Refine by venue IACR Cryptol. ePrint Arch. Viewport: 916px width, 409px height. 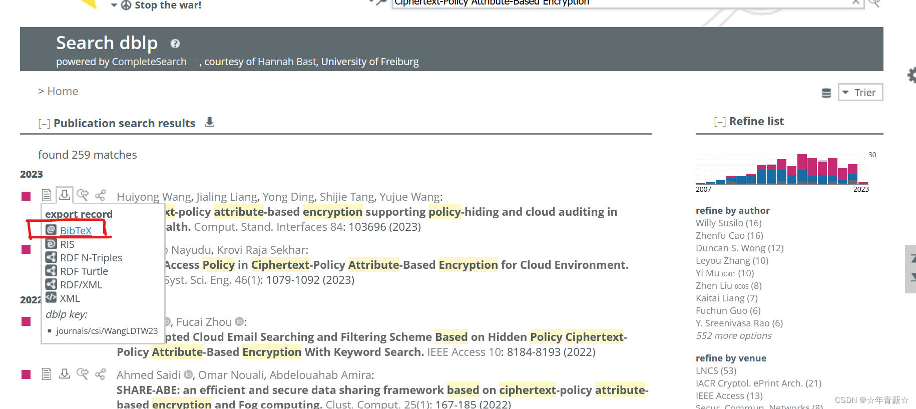coord(758,383)
